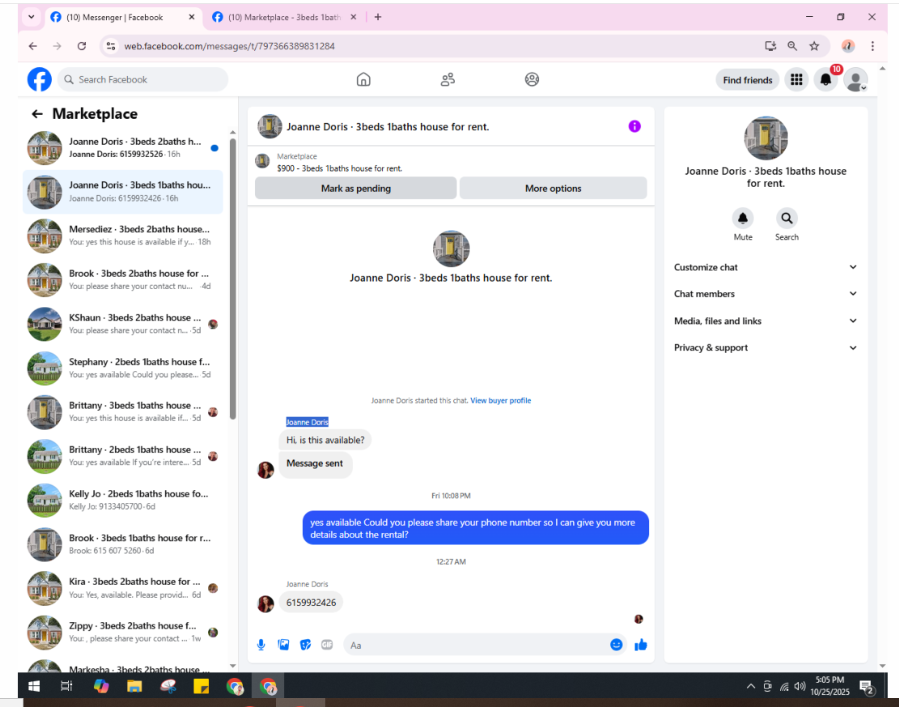Open the Chrome tab search dropdown
899x707 pixels.
point(31,17)
